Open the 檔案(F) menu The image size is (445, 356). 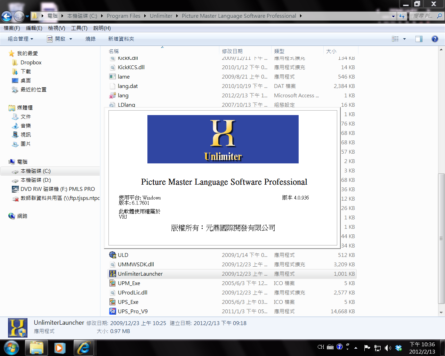[x=12, y=28]
